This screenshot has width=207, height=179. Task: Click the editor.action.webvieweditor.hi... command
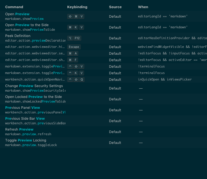(x=35, y=47)
